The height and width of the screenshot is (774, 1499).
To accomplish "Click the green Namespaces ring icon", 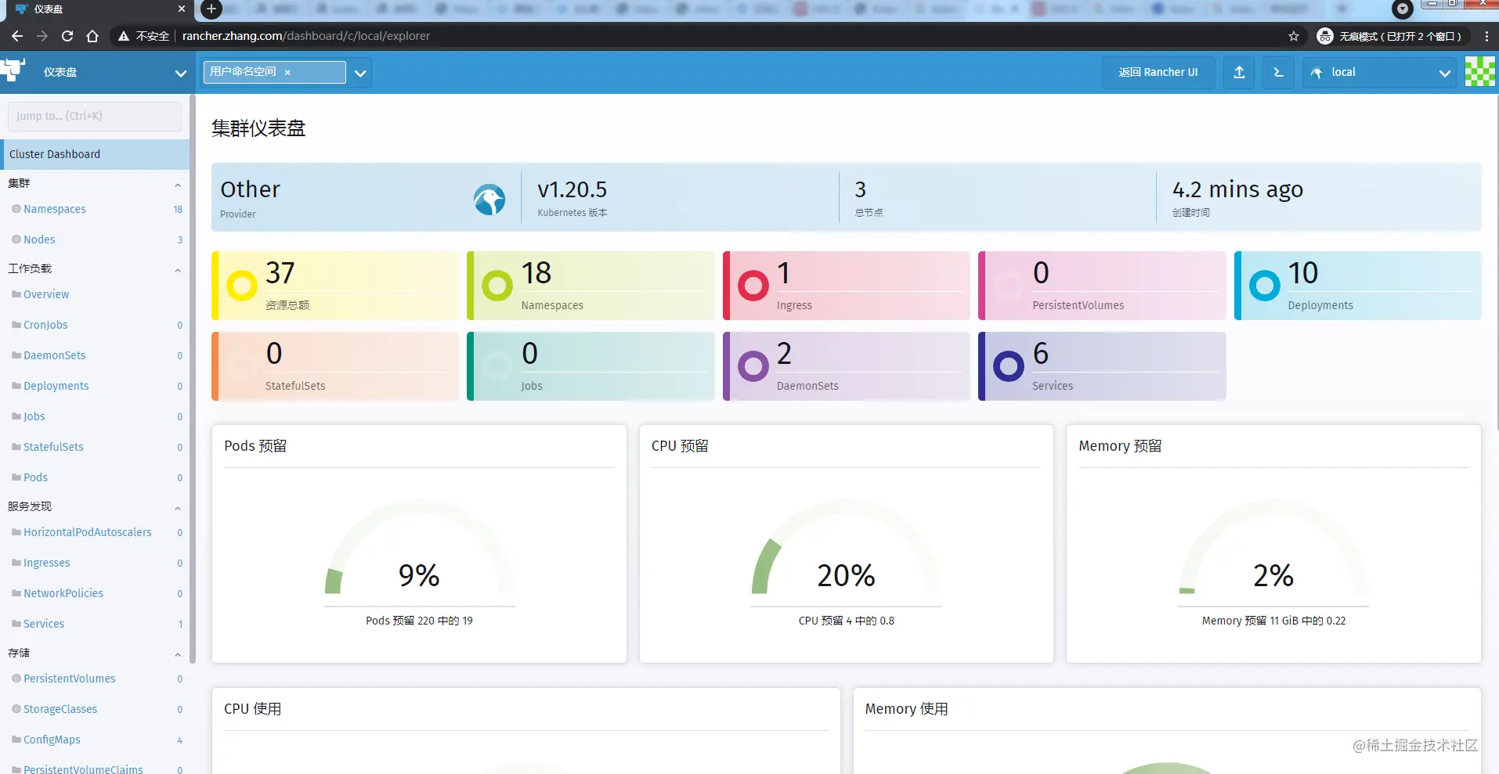I will point(497,286).
